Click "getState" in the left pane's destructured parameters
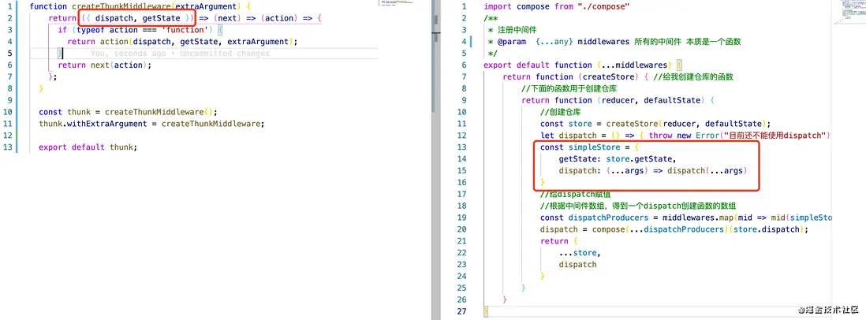Image resolution: width=866 pixels, height=320 pixels. 161,18
